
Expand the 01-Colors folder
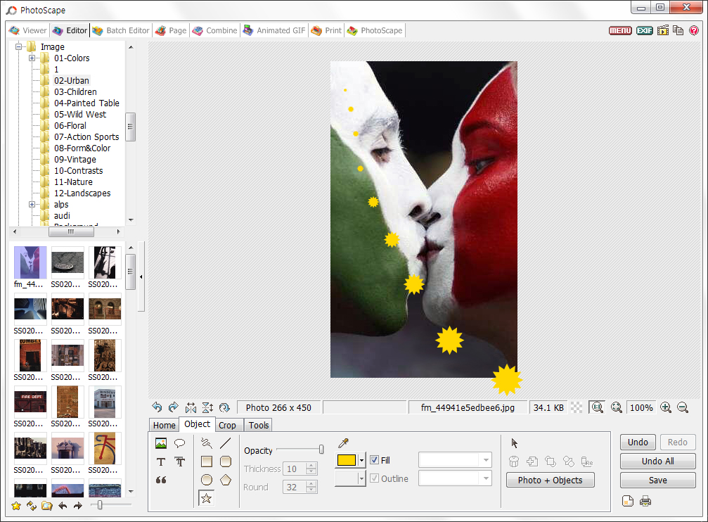tap(32, 58)
